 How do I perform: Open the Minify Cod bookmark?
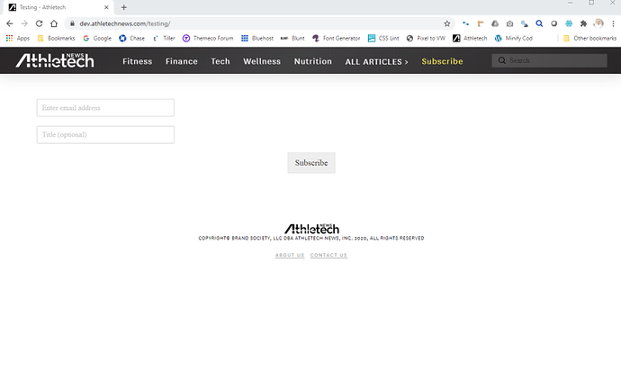(514, 39)
